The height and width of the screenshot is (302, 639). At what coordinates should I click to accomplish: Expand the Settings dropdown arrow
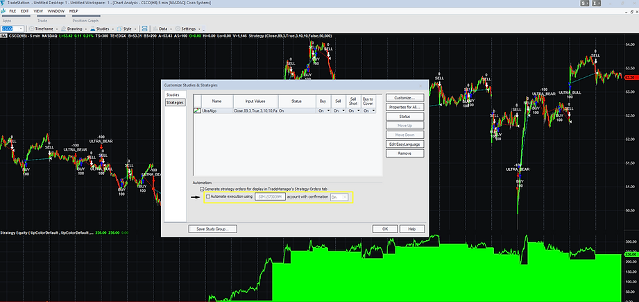[199, 29]
